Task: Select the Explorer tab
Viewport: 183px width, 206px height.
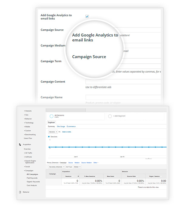Action: click(51, 123)
